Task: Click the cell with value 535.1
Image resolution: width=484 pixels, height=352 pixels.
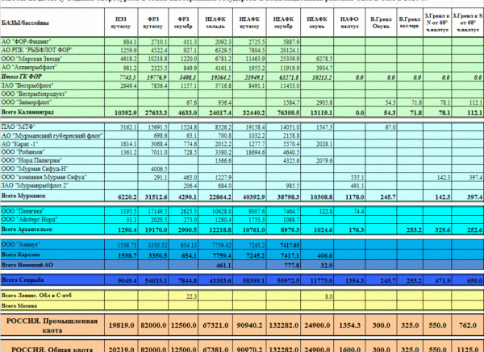Action: (349, 177)
